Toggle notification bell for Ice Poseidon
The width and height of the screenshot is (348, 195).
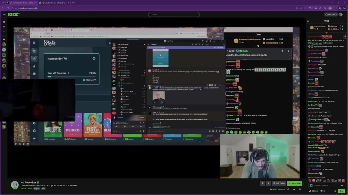[x=263, y=183]
